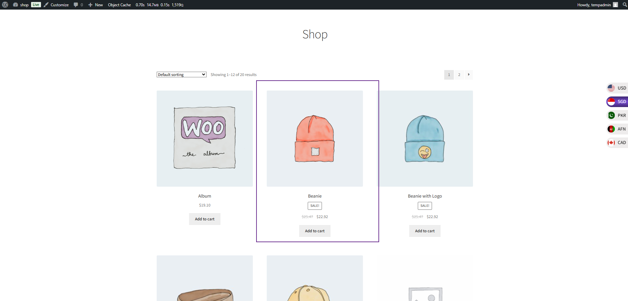Open the Object Cache menu

[x=119, y=5]
